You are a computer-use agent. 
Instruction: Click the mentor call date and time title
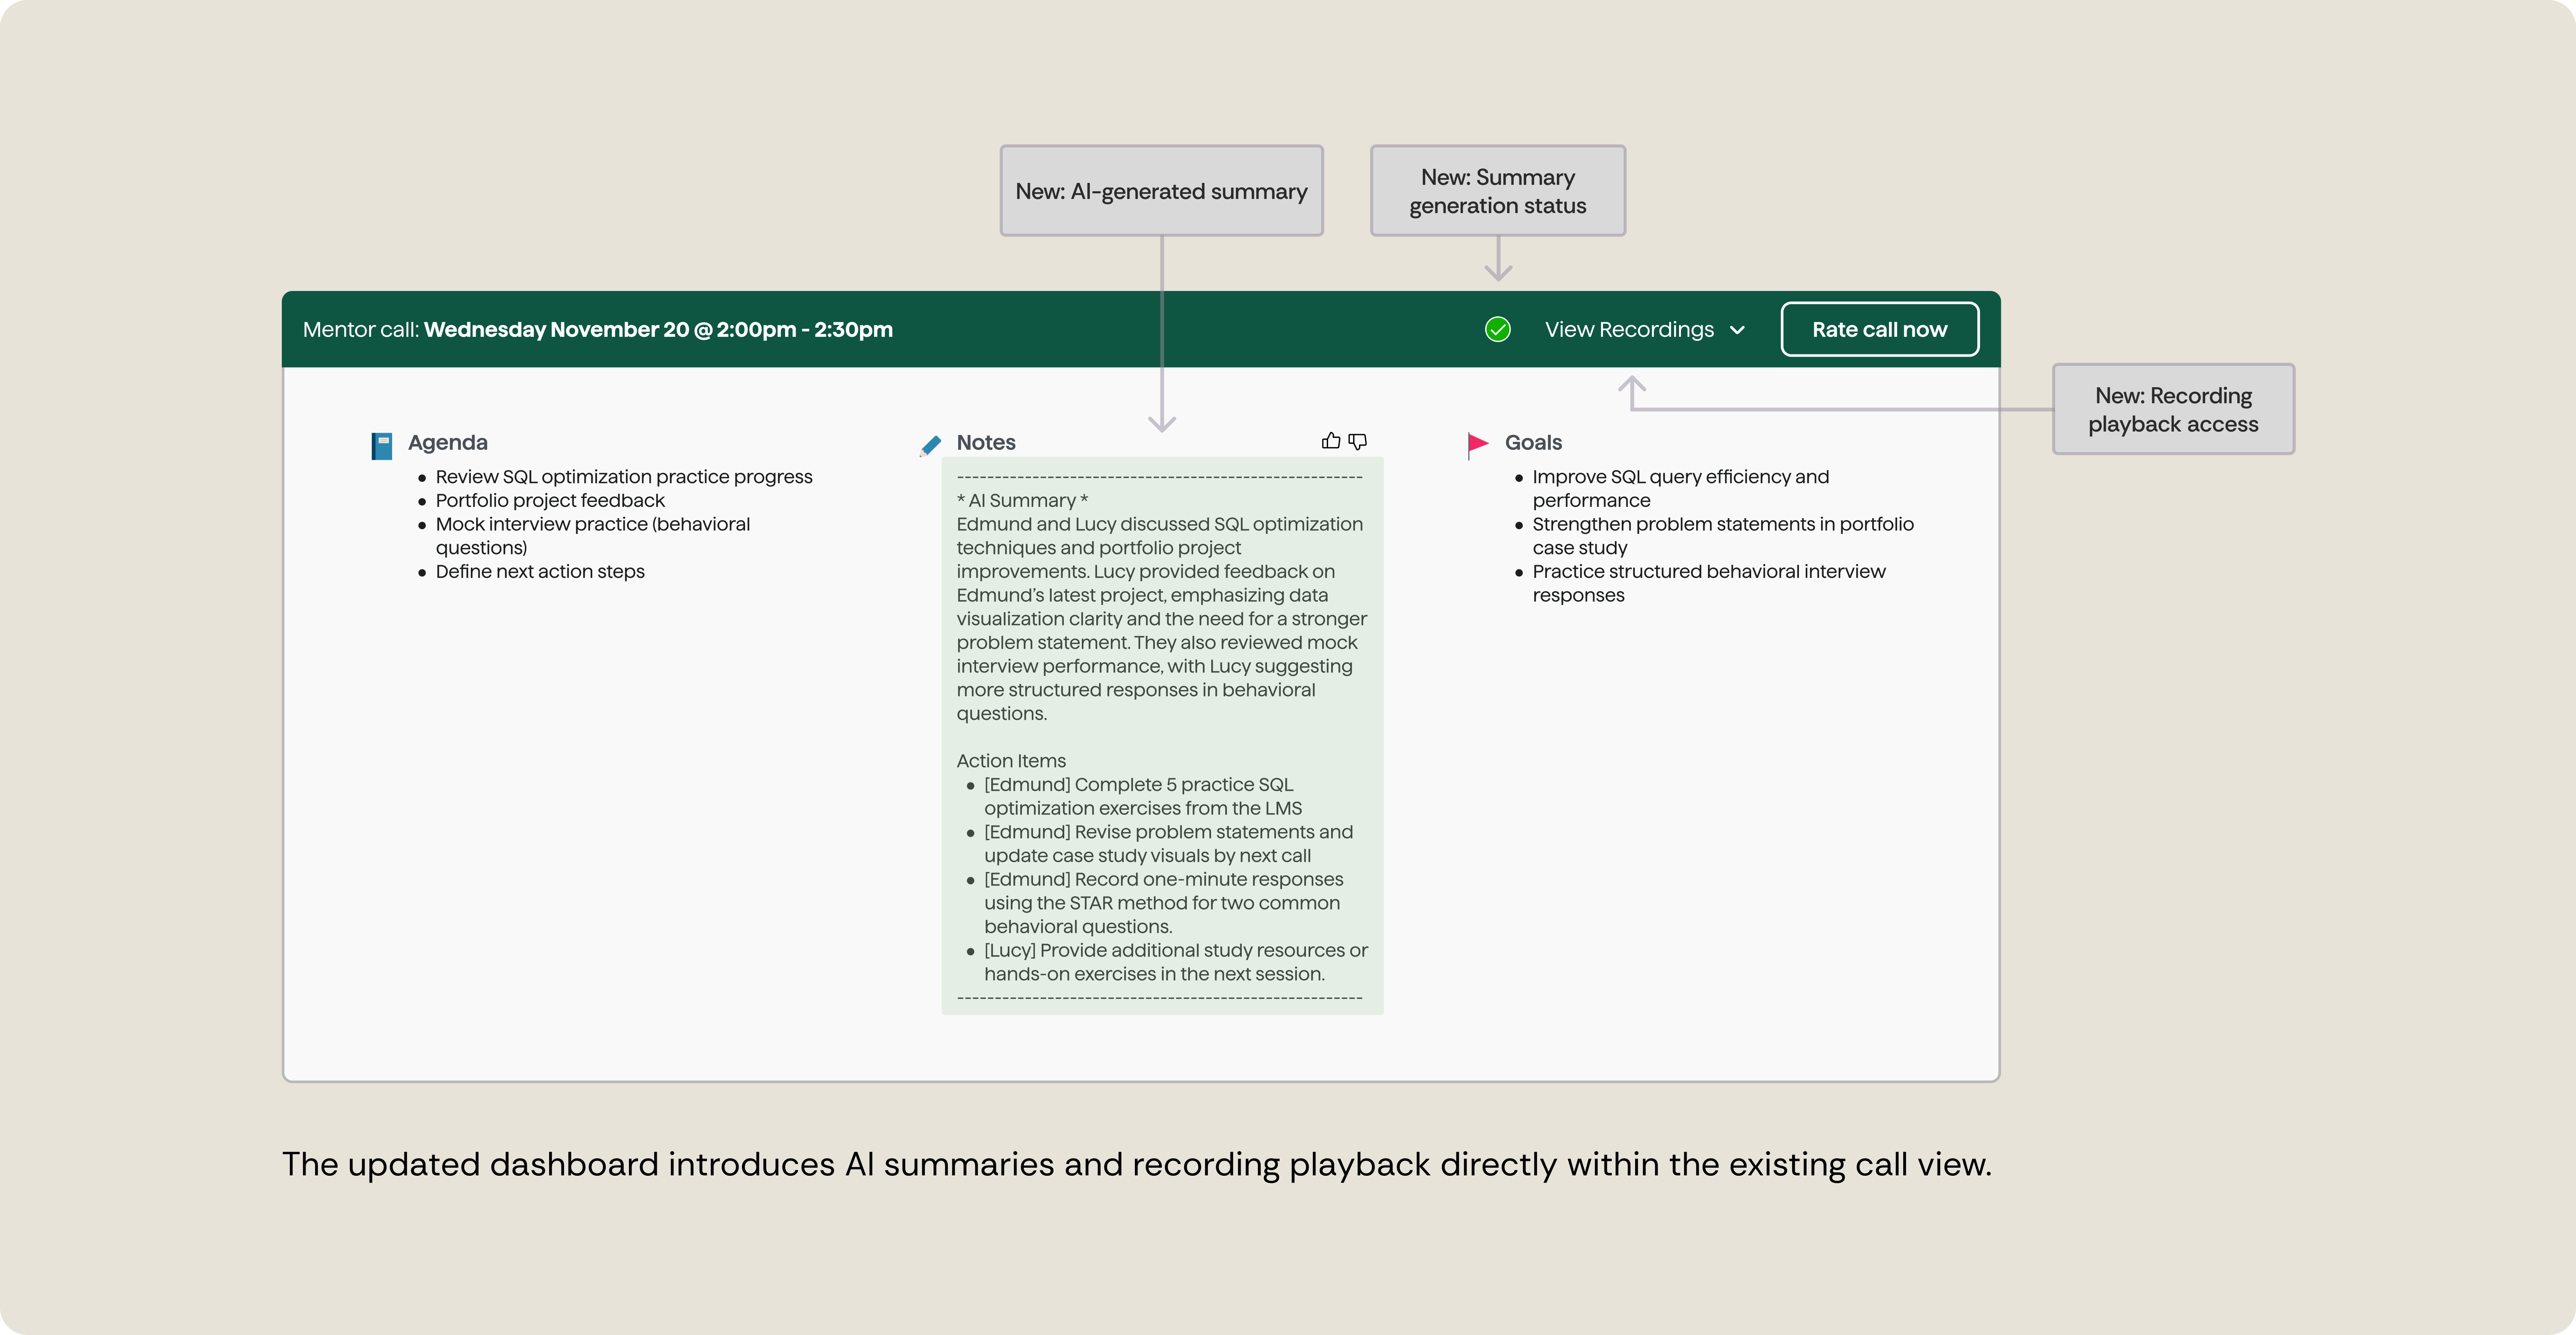pyautogui.click(x=598, y=329)
